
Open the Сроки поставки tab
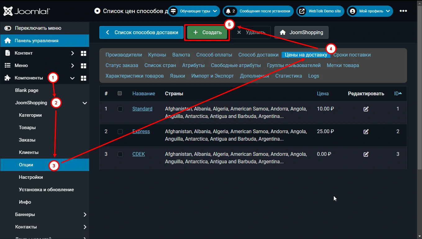click(352, 55)
